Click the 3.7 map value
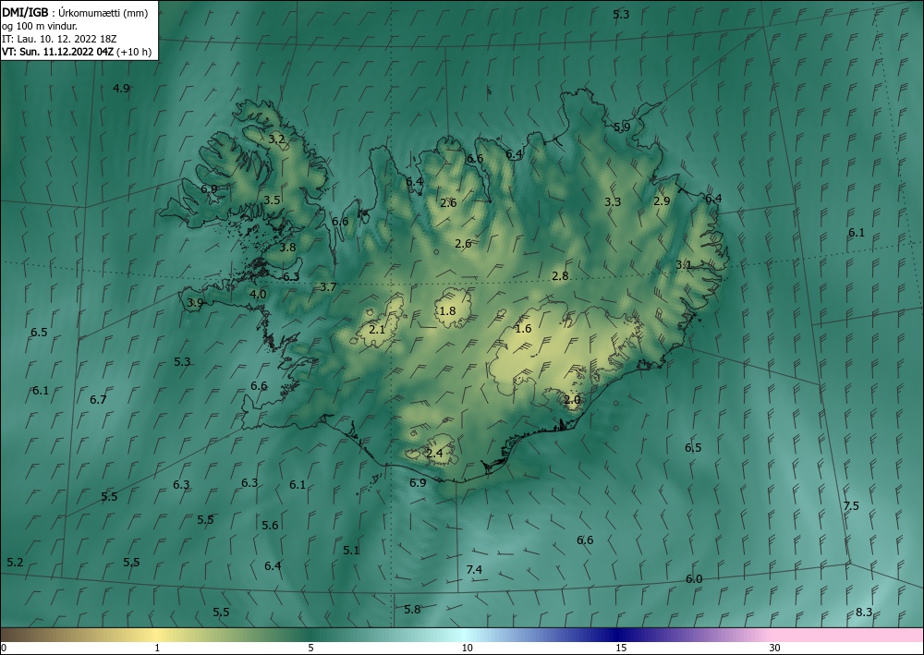924x655 pixels. click(x=328, y=287)
